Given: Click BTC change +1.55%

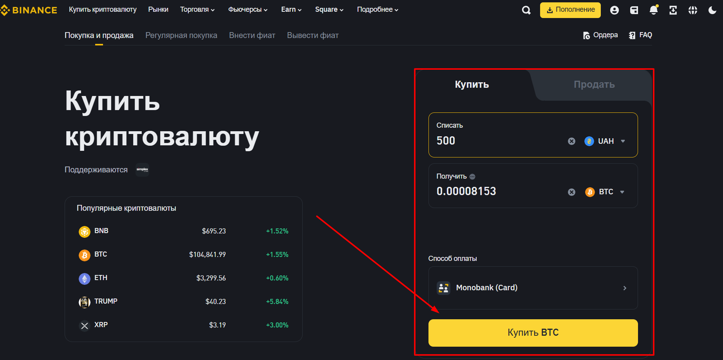Looking at the screenshot, I should click(277, 255).
